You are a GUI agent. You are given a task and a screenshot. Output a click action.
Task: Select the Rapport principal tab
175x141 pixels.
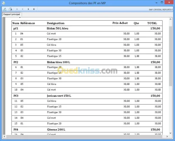coord(12,14)
